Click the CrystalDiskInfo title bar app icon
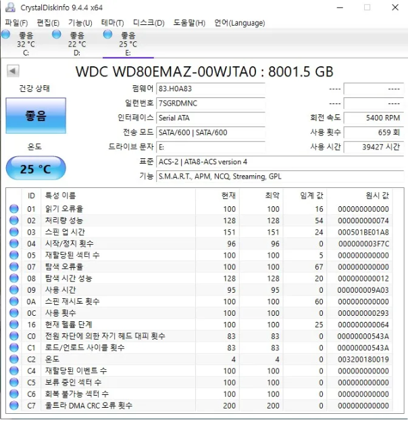Image resolution: width=408 pixels, height=422 pixels. pyautogui.click(x=10, y=7)
